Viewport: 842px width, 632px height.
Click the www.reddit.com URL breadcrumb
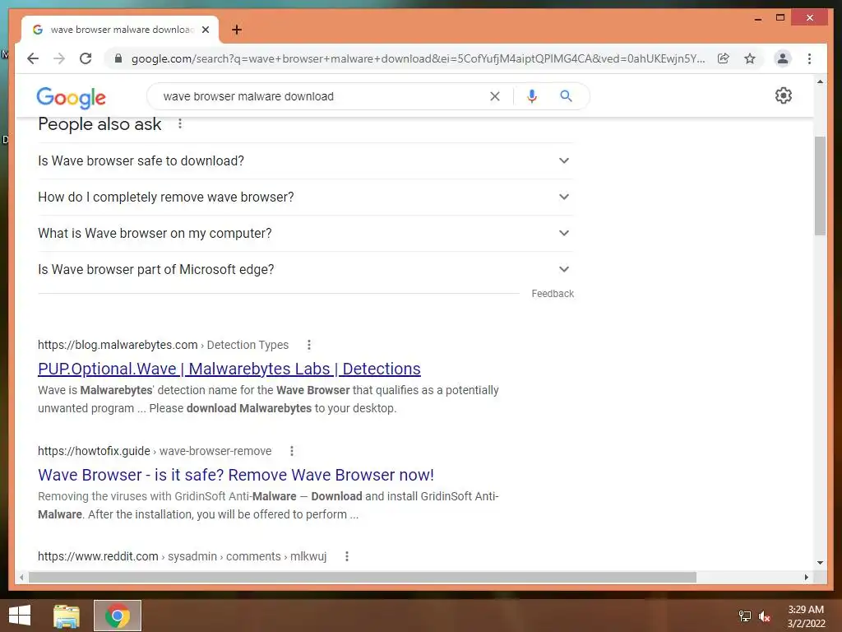pyautogui.click(x=182, y=556)
